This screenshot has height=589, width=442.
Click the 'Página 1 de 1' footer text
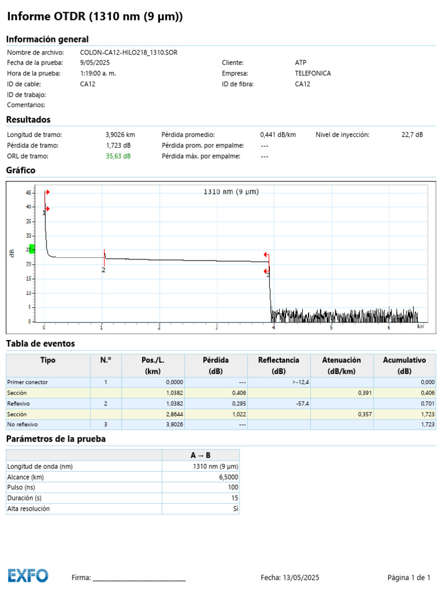(x=409, y=577)
